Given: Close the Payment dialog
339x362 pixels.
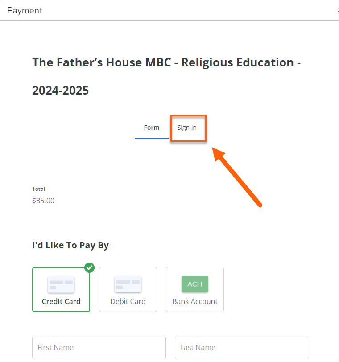Looking at the screenshot, I should [x=338, y=10].
